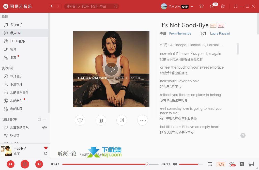
Task: Click the 听友评论 heading
Action: pyautogui.click(x=67, y=154)
